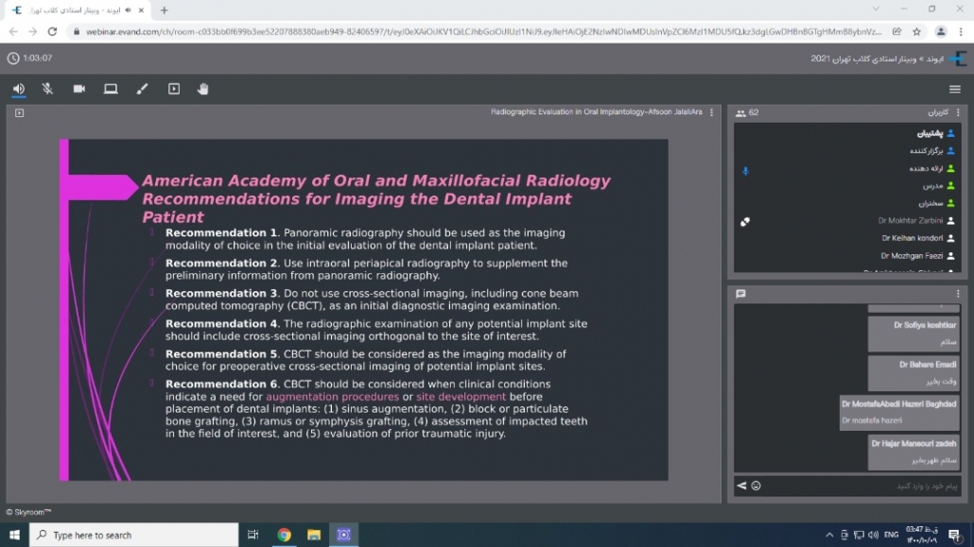The width and height of the screenshot is (974, 547).
Task: Go forward in the browser
Action: pyautogui.click(x=32, y=32)
